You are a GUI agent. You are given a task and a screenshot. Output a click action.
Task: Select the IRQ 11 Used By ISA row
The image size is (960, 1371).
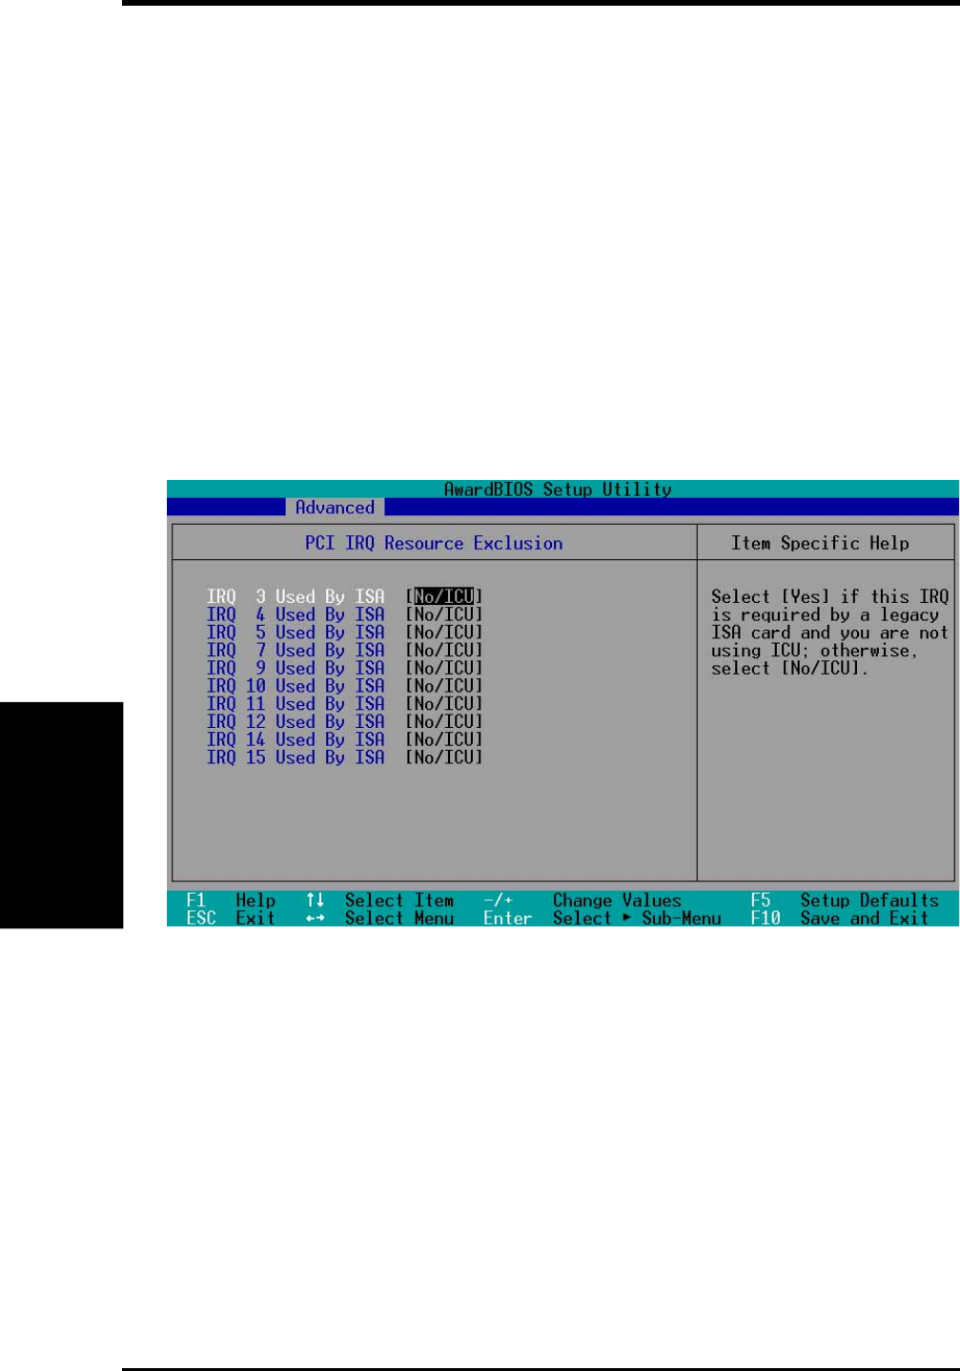click(345, 704)
